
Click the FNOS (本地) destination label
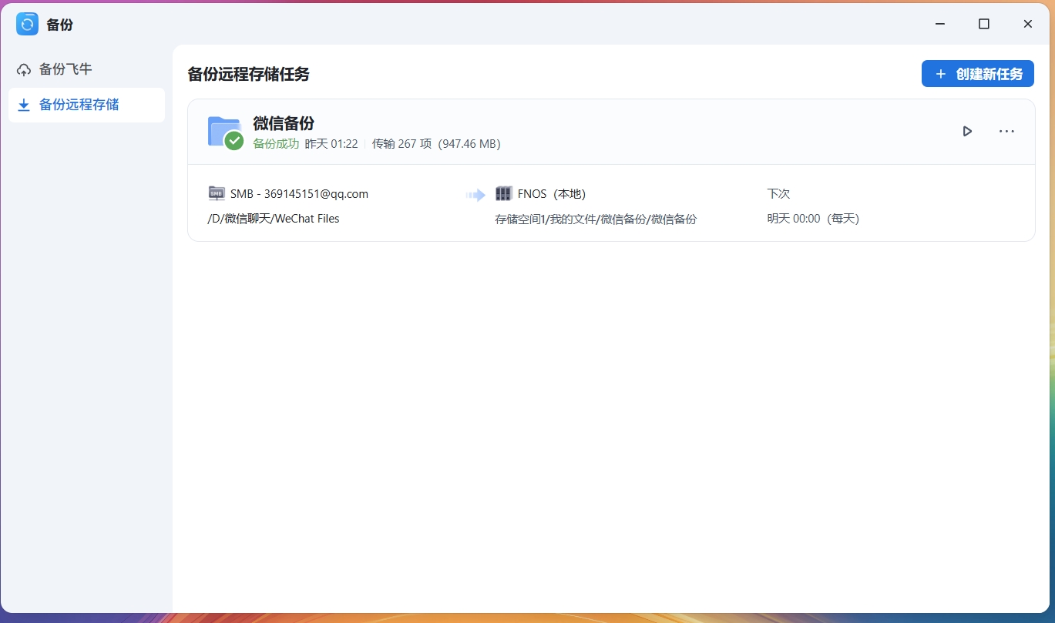pos(552,194)
